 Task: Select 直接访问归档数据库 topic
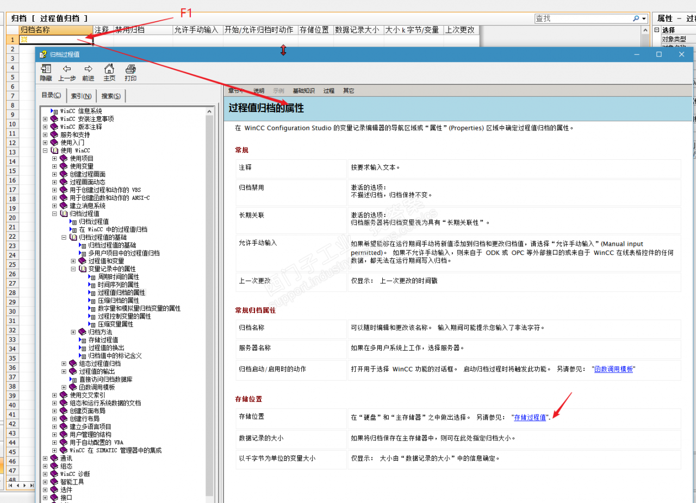point(106,380)
